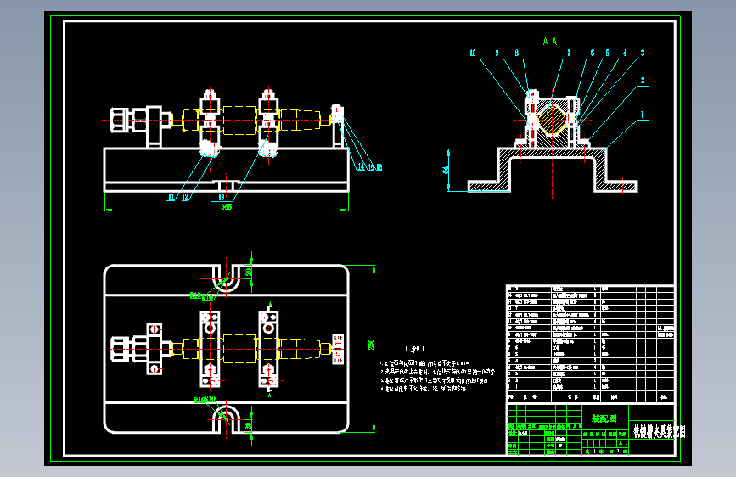The width and height of the screenshot is (736, 477).
Task: Select part callout number 8 in section view
Action: (517, 53)
